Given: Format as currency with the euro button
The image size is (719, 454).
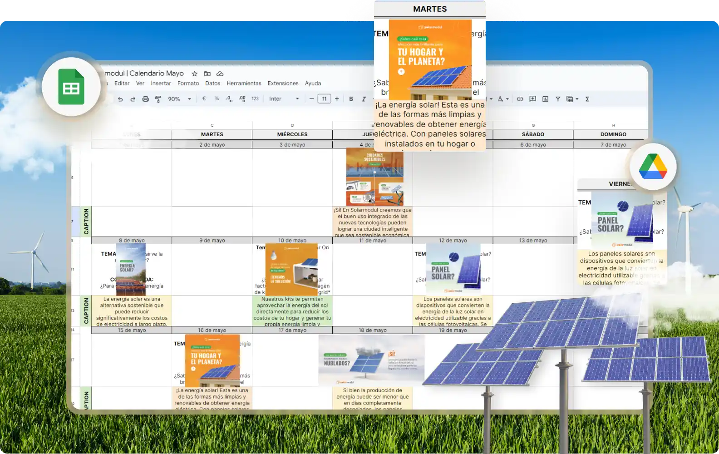Looking at the screenshot, I should (x=204, y=99).
